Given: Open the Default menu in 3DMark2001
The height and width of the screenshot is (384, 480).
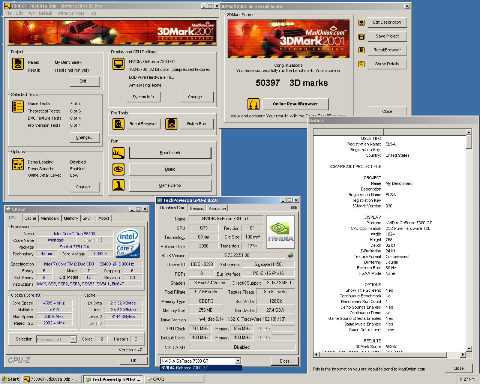Looking at the screenshot, I should click(46, 13).
